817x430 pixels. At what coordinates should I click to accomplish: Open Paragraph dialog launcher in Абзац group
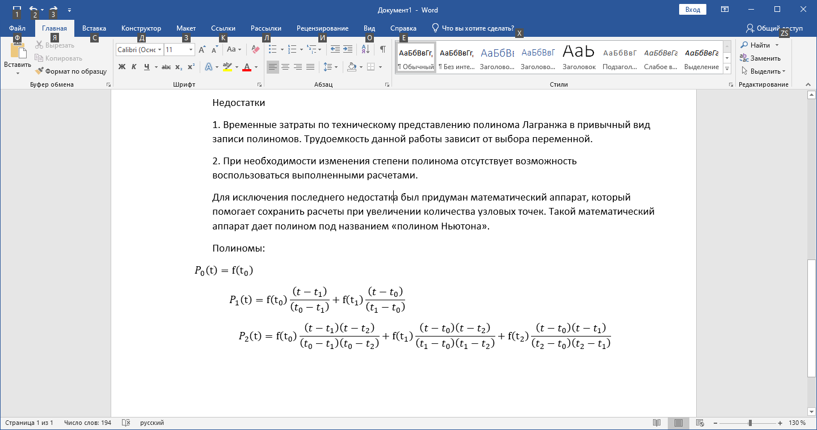(x=388, y=84)
